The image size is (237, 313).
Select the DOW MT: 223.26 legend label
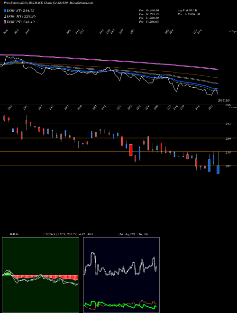pyautogui.click(x=21, y=17)
